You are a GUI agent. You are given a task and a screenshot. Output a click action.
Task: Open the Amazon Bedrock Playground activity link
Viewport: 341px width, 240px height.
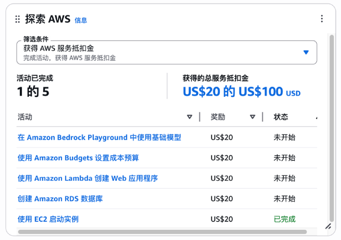coord(99,137)
